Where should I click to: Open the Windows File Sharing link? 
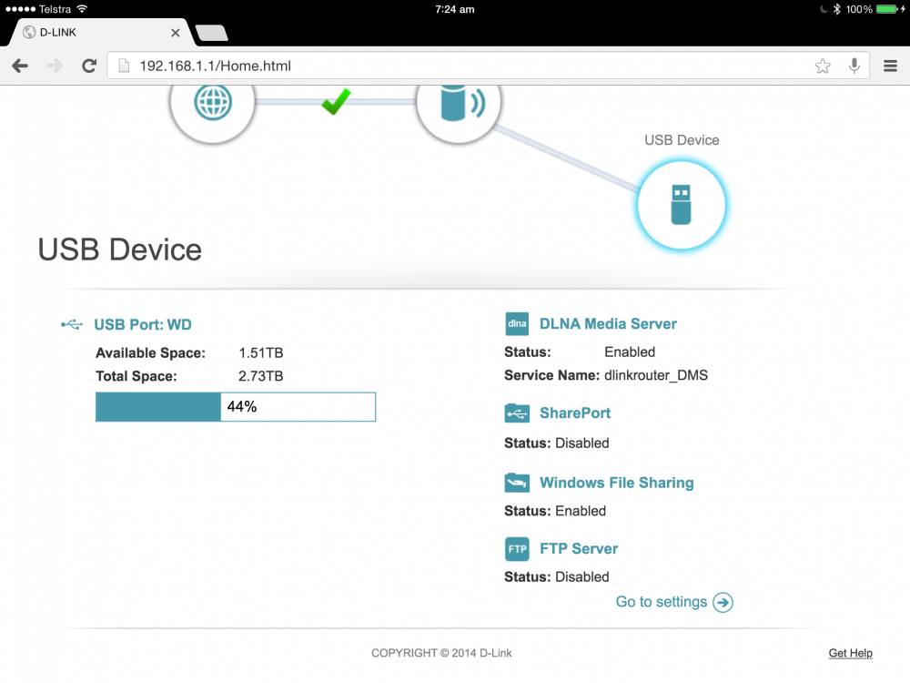616,483
